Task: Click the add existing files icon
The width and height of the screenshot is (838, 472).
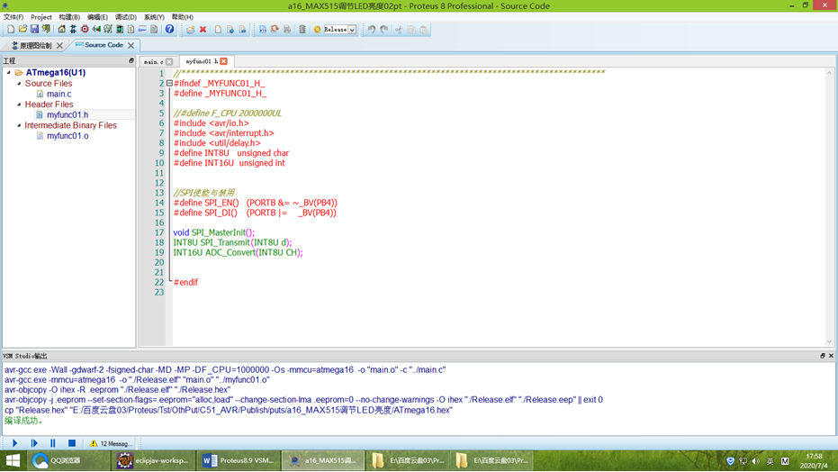Action: pyautogui.click(x=230, y=30)
